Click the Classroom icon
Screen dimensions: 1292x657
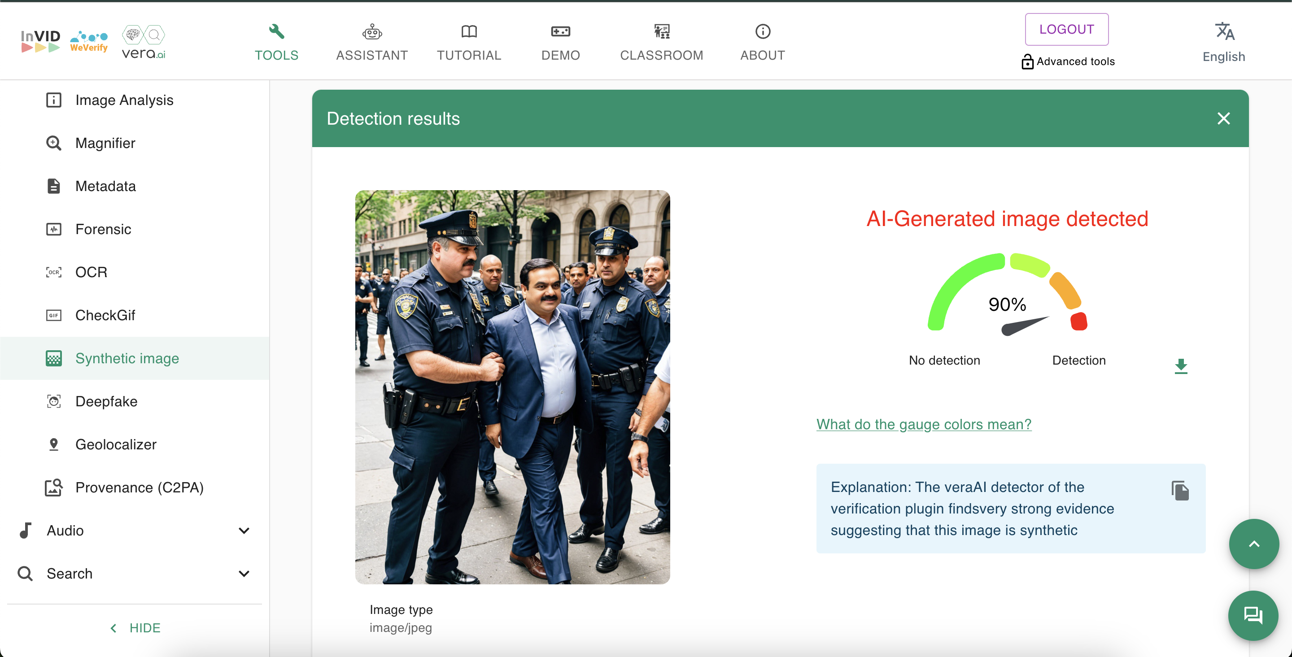point(662,31)
